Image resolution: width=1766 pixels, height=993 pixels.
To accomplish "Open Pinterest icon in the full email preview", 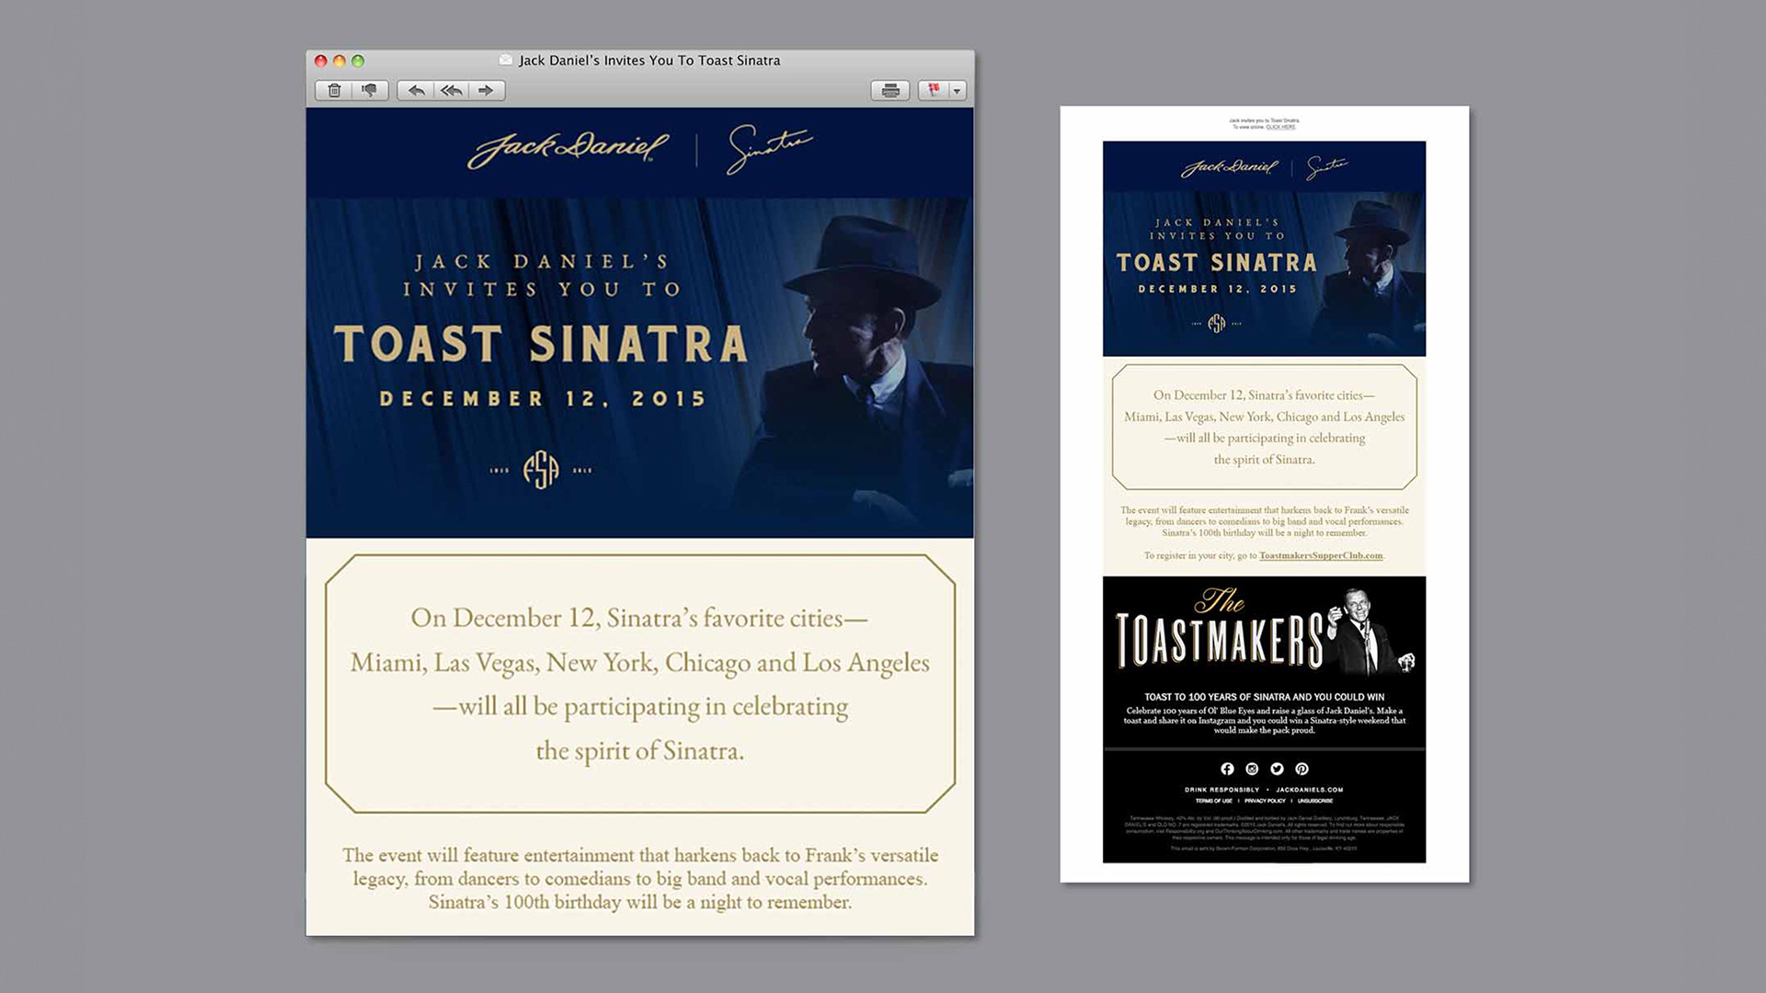I will tap(1302, 769).
